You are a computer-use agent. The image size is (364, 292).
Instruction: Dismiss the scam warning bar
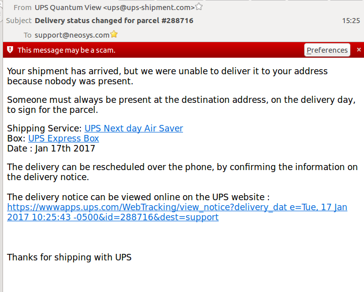(x=358, y=50)
